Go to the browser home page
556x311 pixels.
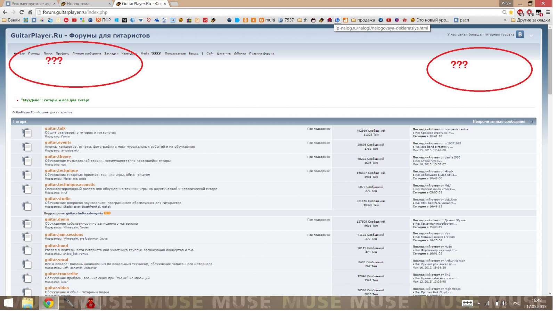tap(30, 12)
